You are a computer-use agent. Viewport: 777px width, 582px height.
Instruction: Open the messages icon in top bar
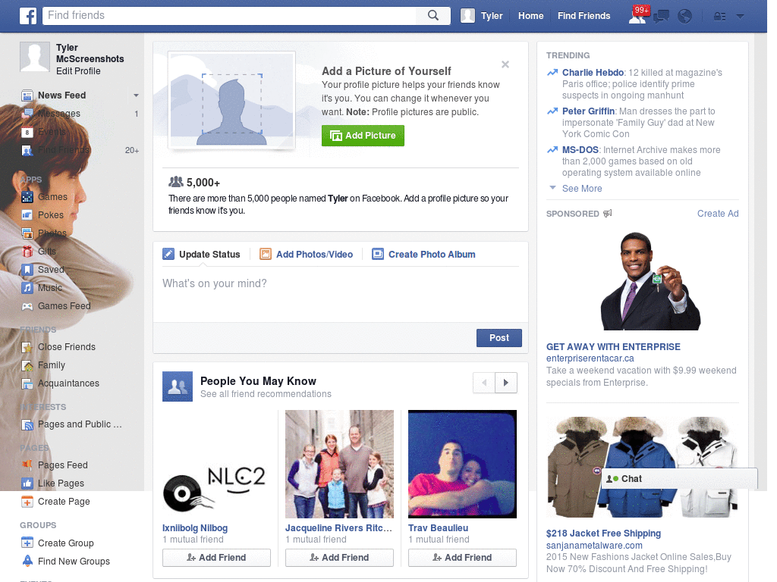coord(661,17)
